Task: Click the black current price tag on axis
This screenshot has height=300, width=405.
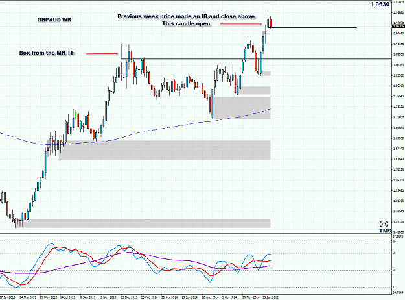Action: pos(398,26)
